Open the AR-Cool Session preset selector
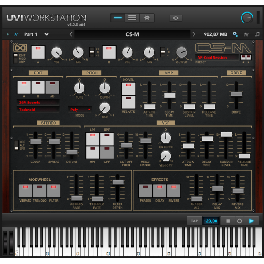 pyautogui.click(x=217, y=57)
